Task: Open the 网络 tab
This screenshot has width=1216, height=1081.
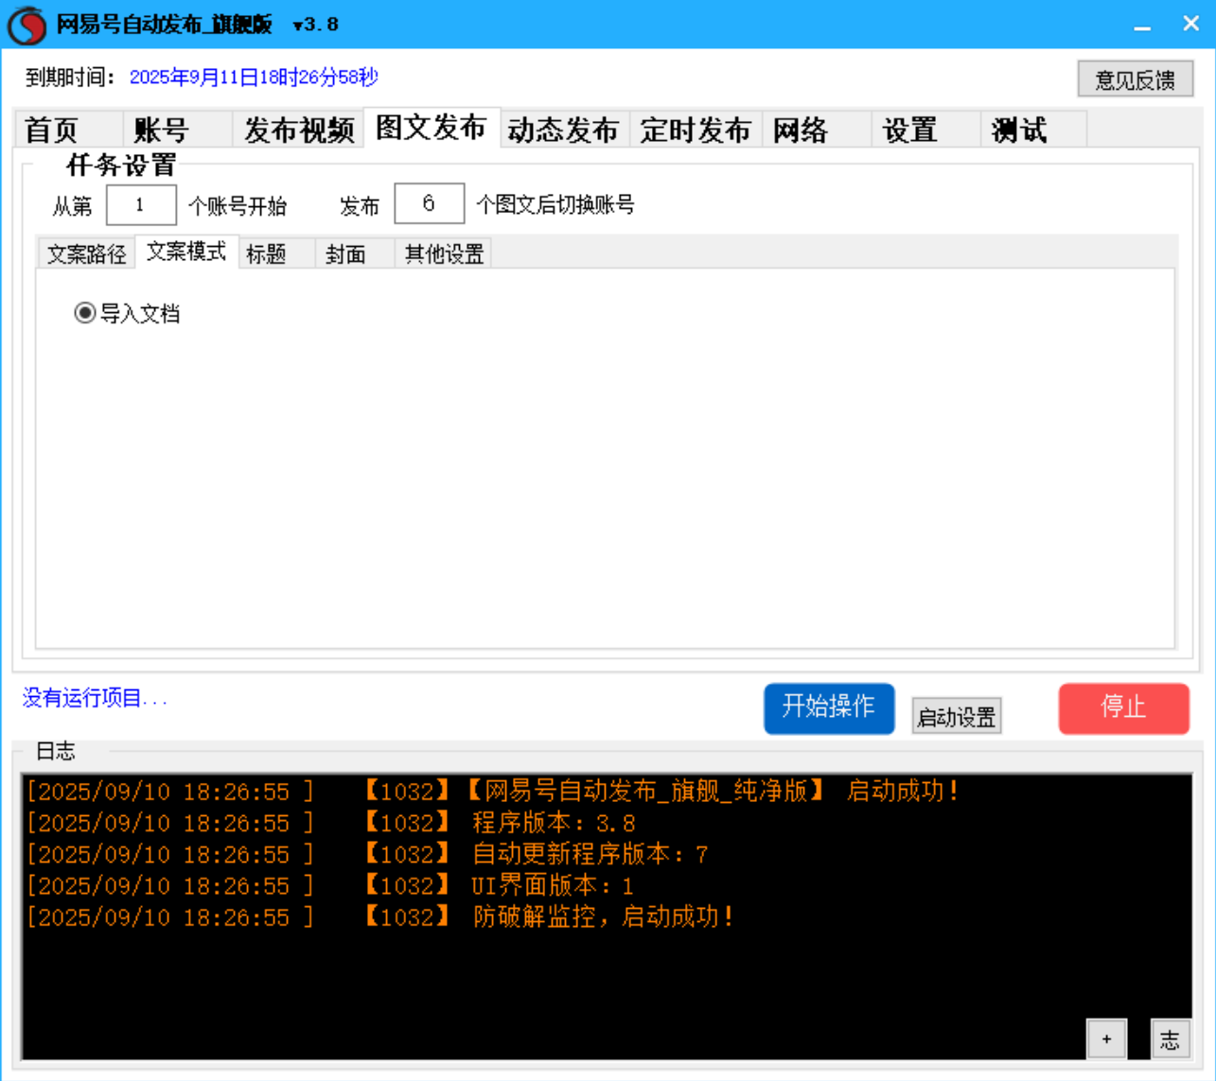Action: [x=802, y=130]
